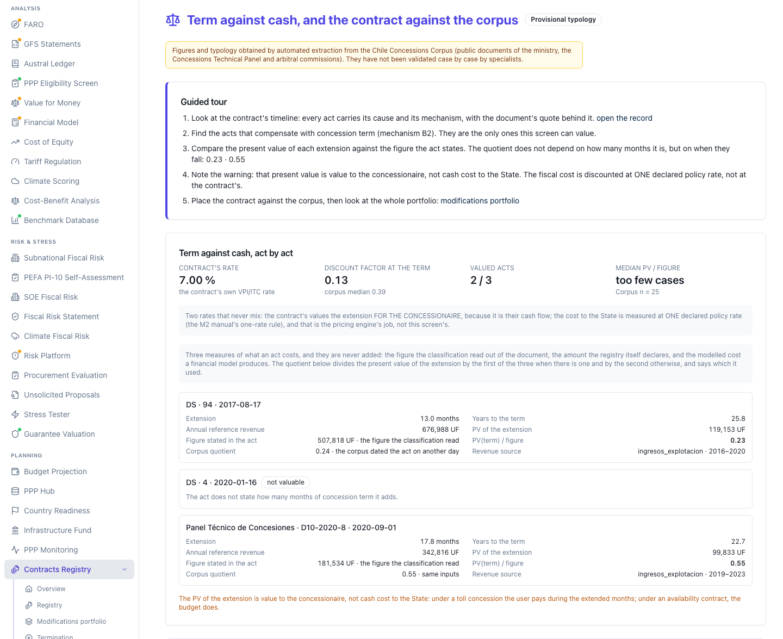Go to FARO in the sidebar
The image size is (783, 639).
tap(34, 24)
